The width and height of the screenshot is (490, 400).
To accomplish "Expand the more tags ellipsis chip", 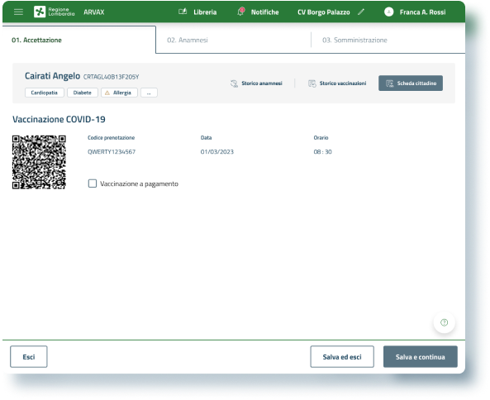I will [149, 93].
